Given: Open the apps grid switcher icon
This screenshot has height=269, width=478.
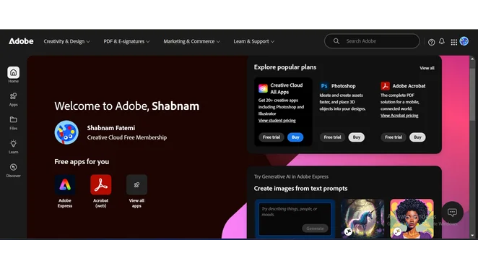Looking at the screenshot, I should click(454, 42).
